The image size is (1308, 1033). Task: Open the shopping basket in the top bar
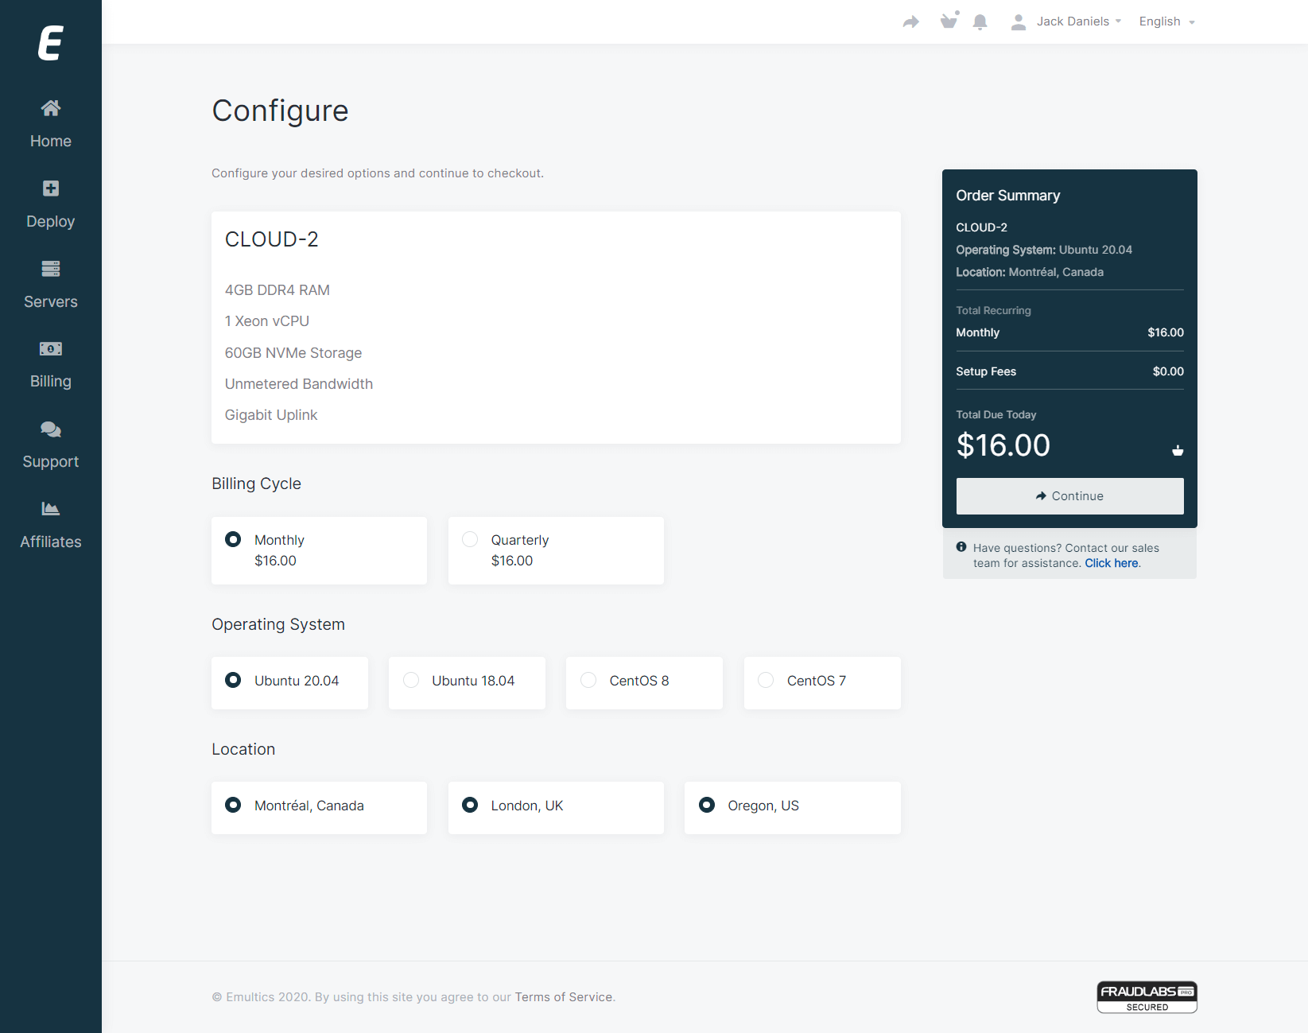[x=949, y=21]
